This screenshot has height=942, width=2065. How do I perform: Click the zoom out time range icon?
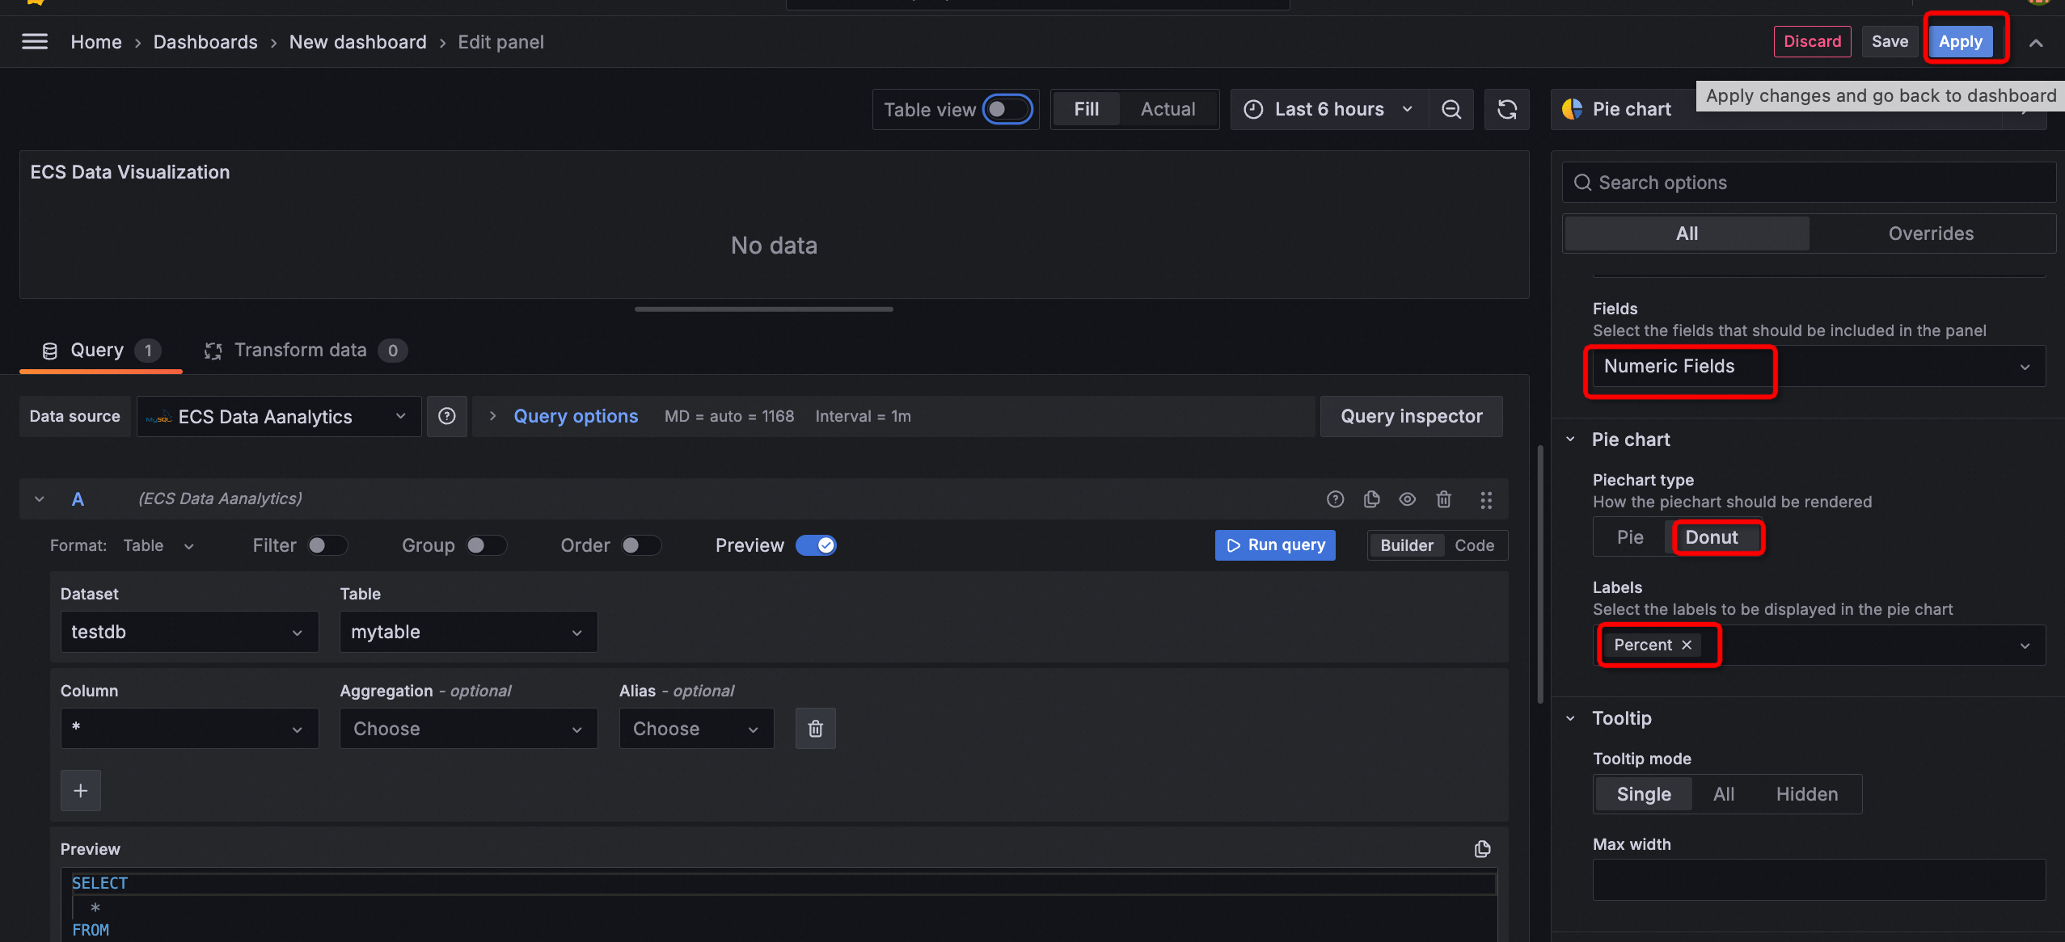pyautogui.click(x=1451, y=110)
